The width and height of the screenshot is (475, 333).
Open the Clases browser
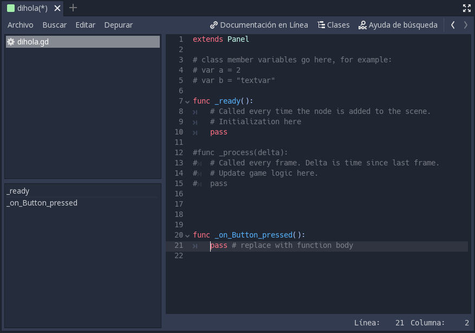pos(333,25)
